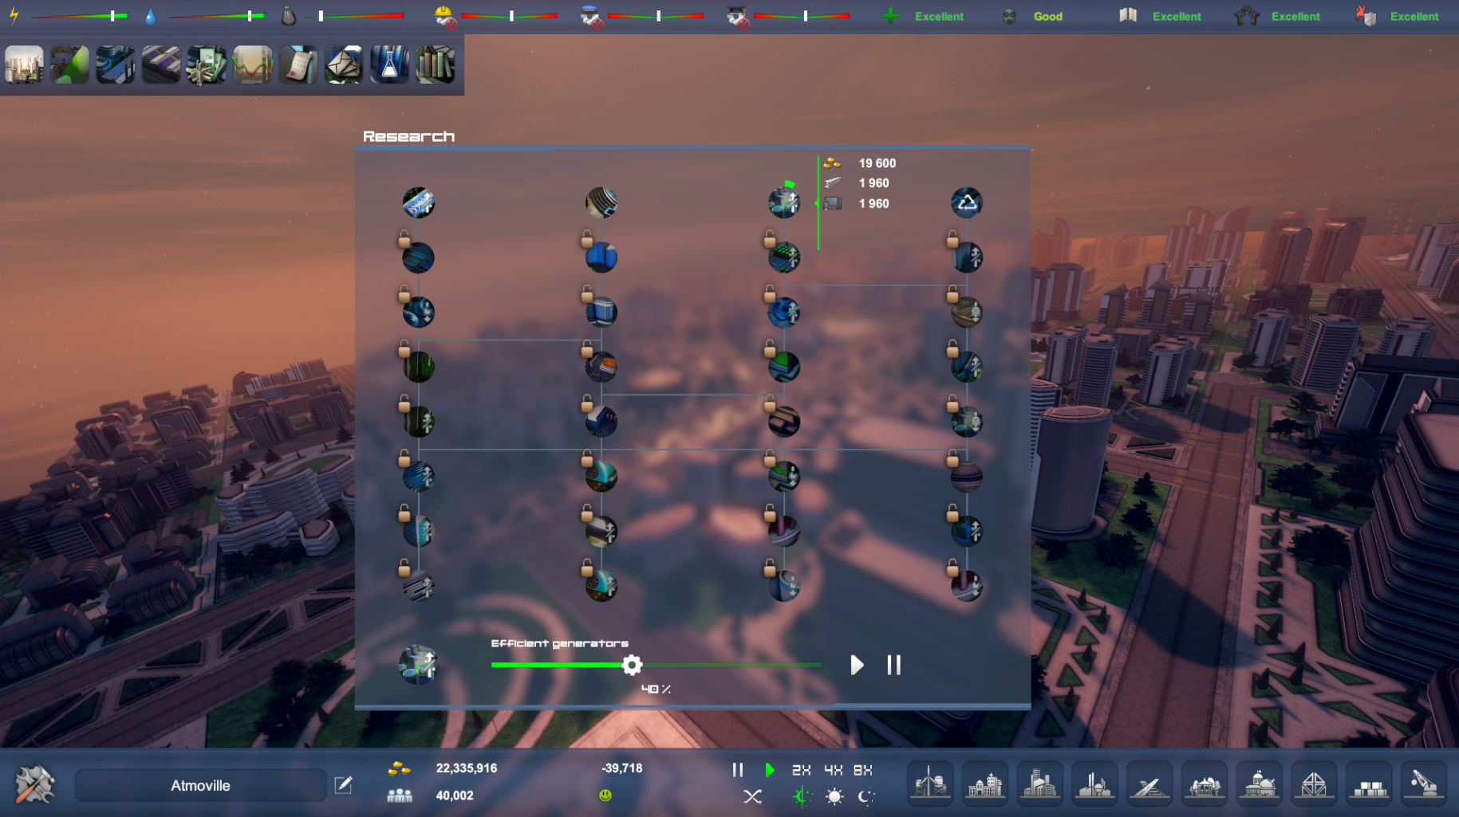Viewport: 1459px width, 817px height.
Task: Click the Efficient generators label
Action: tap(559, 643)
